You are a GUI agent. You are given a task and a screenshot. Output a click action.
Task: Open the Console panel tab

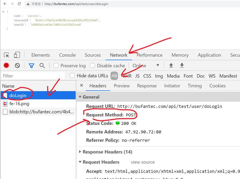point(67,55)
